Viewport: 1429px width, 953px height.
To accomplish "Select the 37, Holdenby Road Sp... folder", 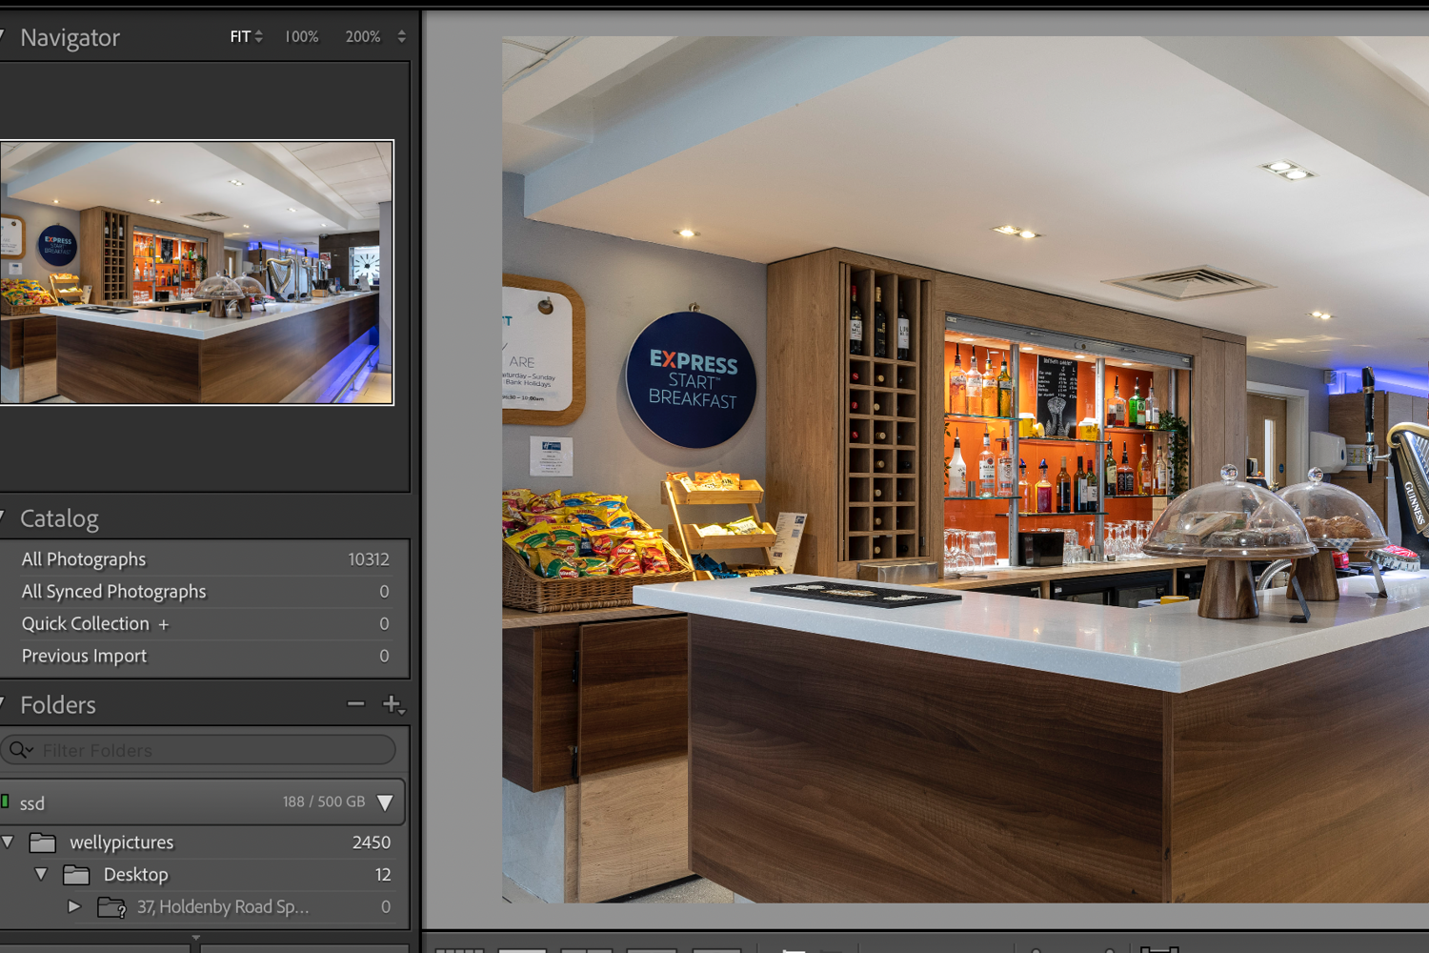I will (223, 907).
